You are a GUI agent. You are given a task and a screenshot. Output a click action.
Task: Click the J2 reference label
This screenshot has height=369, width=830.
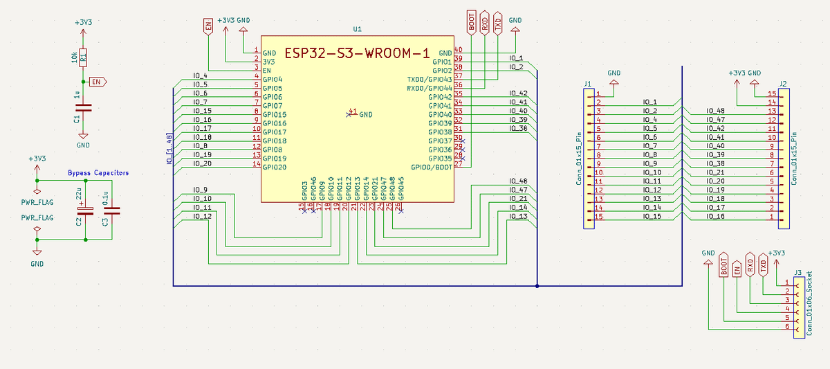pos(783,84)
